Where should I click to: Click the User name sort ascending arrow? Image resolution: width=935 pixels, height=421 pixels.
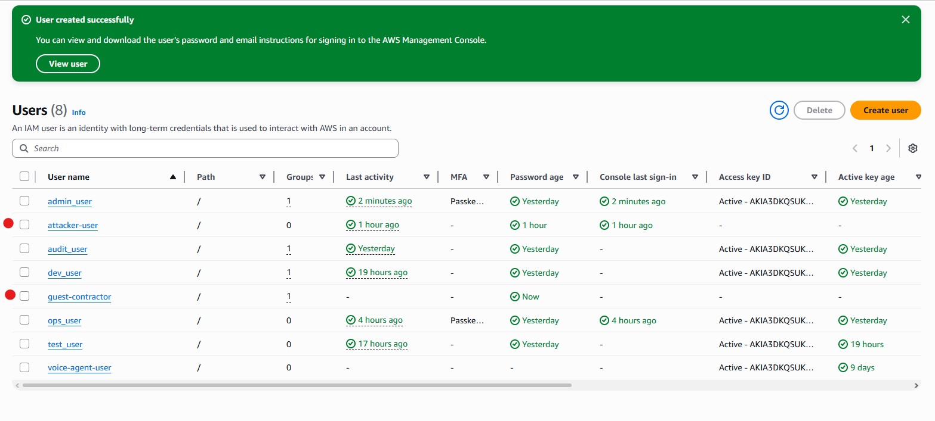pyautogui.click(x=173, y=177)
